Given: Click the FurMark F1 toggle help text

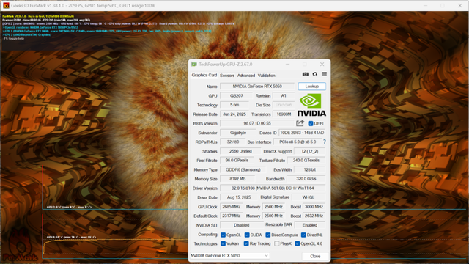Looking at the screenshot, I should tap(13, 39).
